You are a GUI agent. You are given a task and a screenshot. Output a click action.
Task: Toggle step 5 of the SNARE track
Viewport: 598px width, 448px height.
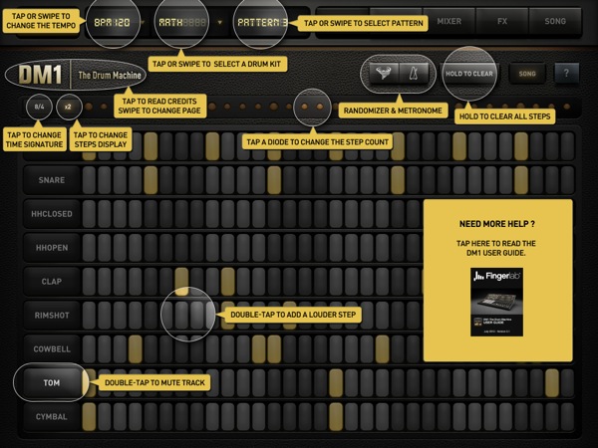coord(150,180)
